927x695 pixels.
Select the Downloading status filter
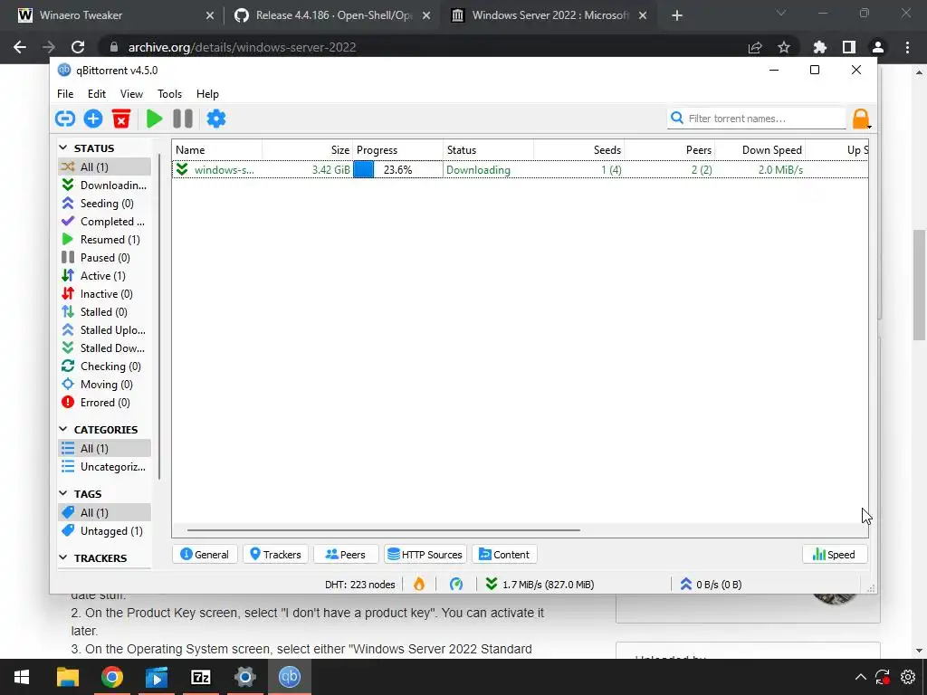pyautogui.click(x=105, y=185)
